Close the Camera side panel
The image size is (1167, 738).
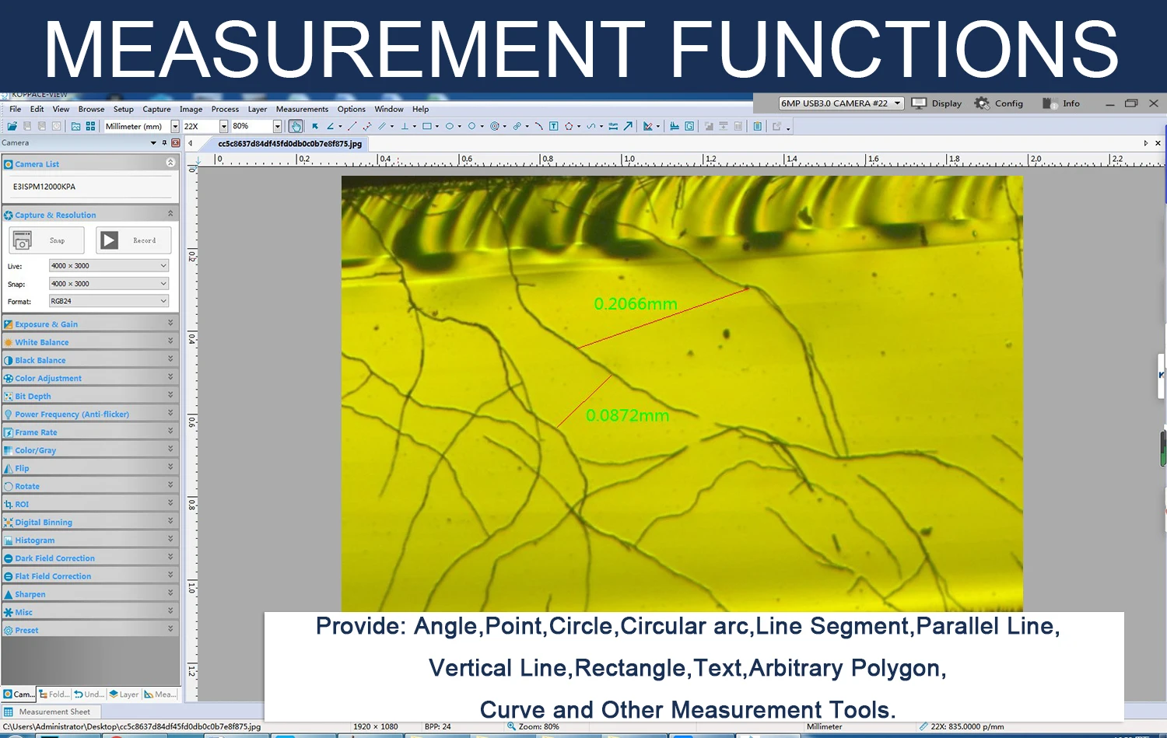point(176,143)
